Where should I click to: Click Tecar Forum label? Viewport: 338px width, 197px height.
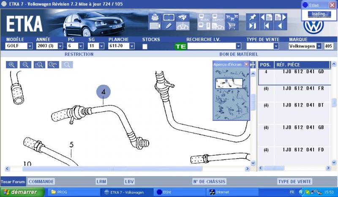[13, 182]
